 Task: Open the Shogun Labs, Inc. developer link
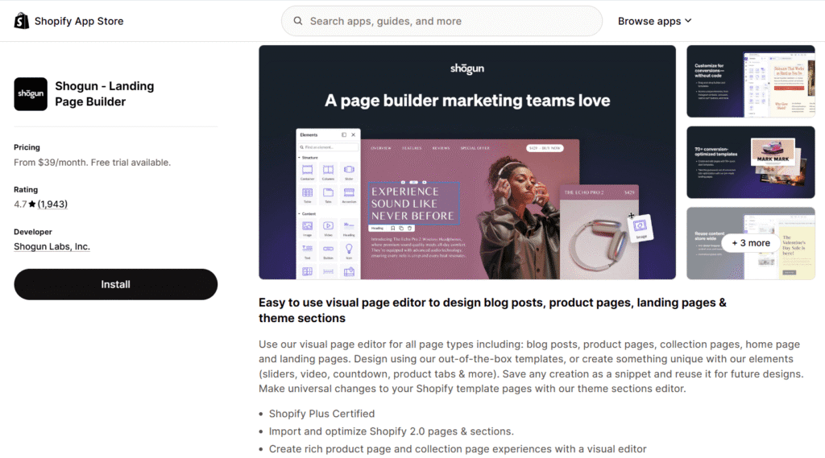point(52,246)
